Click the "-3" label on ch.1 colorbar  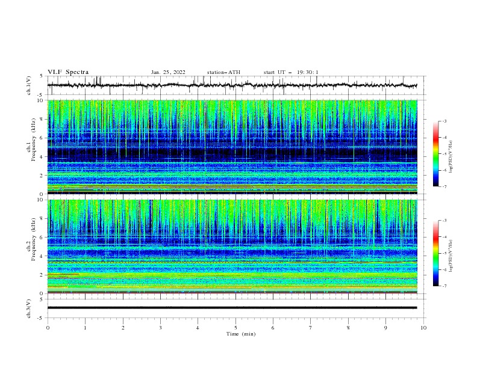(444, 121)
